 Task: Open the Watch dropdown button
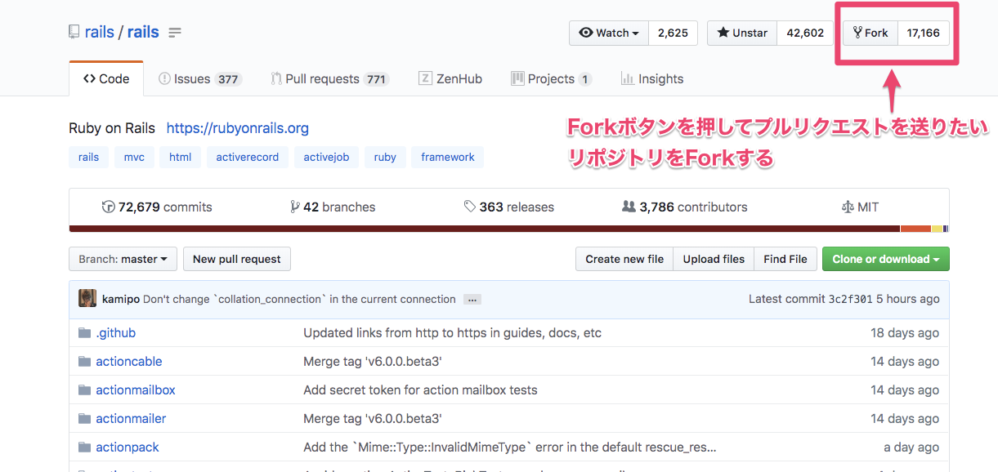609,33
